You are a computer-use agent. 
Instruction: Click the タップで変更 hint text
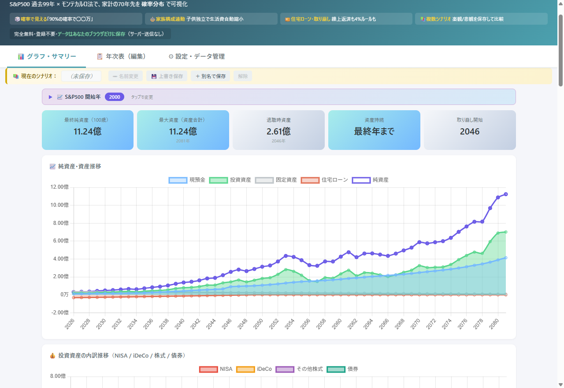(x=142, y=97)
